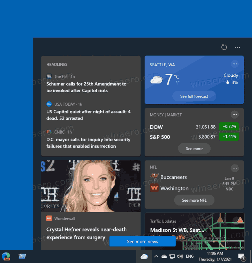Open network status tray icon
252x263 pixels.
(x=172, y=256)
